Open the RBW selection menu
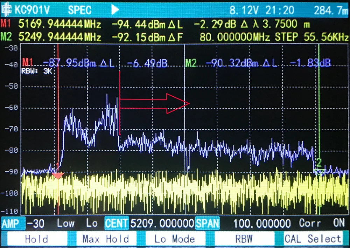 246,239
